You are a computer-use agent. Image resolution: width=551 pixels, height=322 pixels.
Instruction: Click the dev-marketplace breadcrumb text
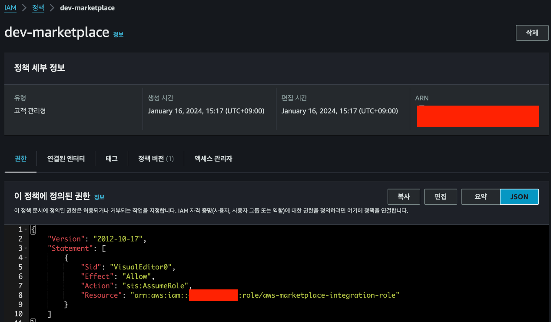87,8
